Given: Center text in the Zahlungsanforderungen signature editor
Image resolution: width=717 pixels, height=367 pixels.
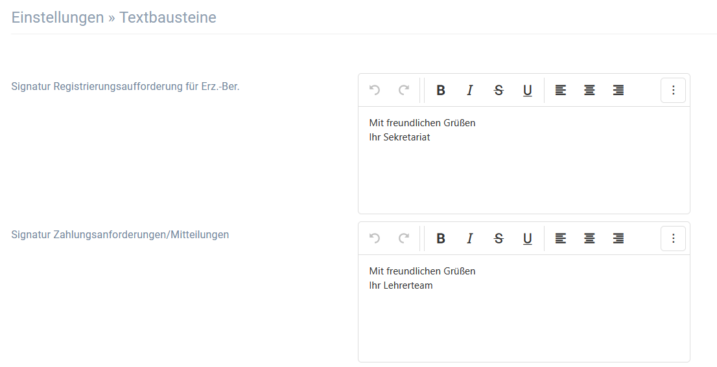Looking at the screenshot, I should [x=589, y=238].
